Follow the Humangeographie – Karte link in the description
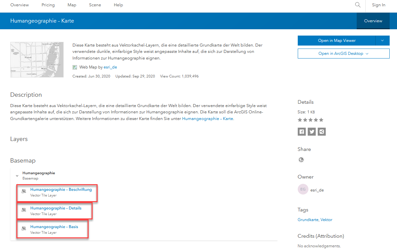 point(207,118)
